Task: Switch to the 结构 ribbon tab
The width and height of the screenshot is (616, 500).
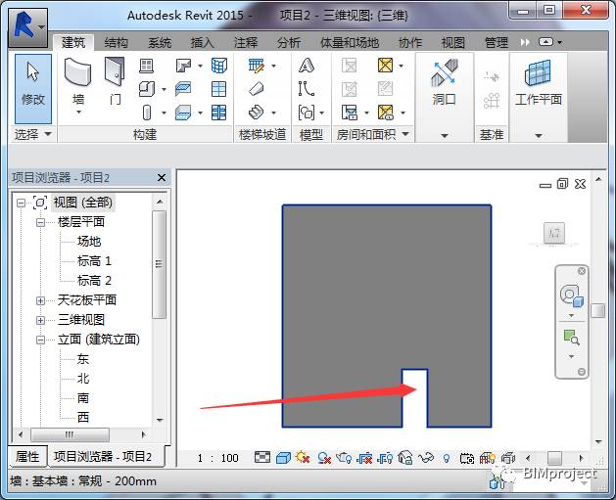Action: (117, 42)
